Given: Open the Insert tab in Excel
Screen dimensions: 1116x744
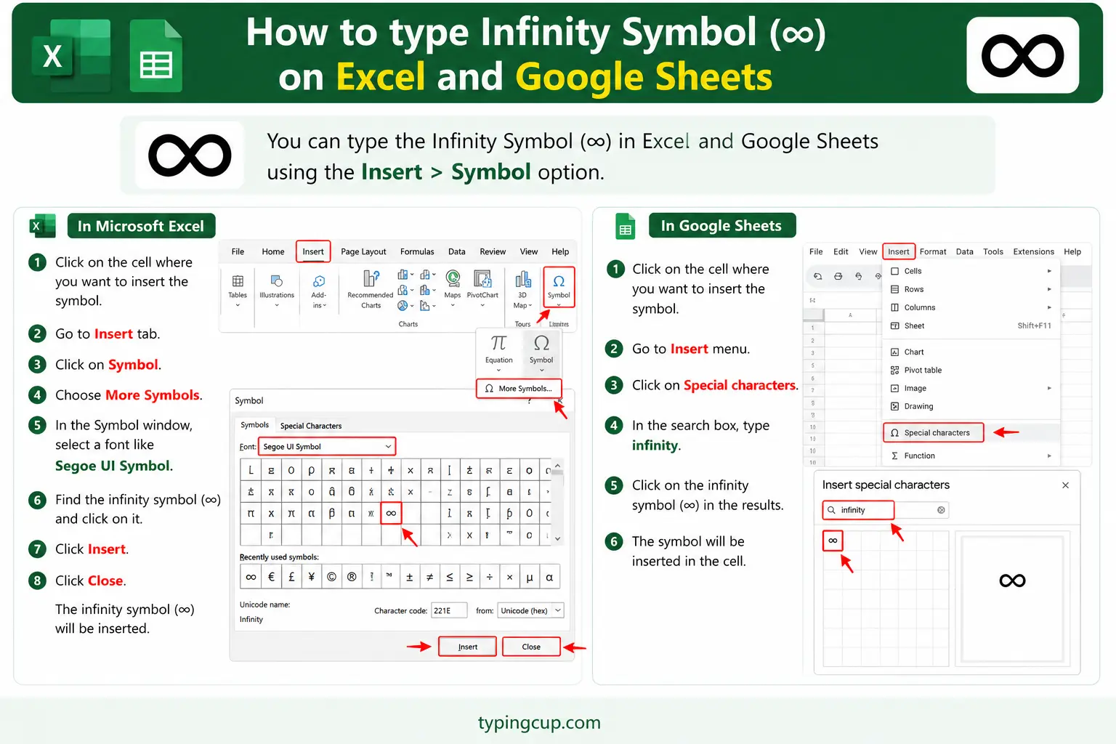Looking at the screenshot, I should (x=313, y=251).
